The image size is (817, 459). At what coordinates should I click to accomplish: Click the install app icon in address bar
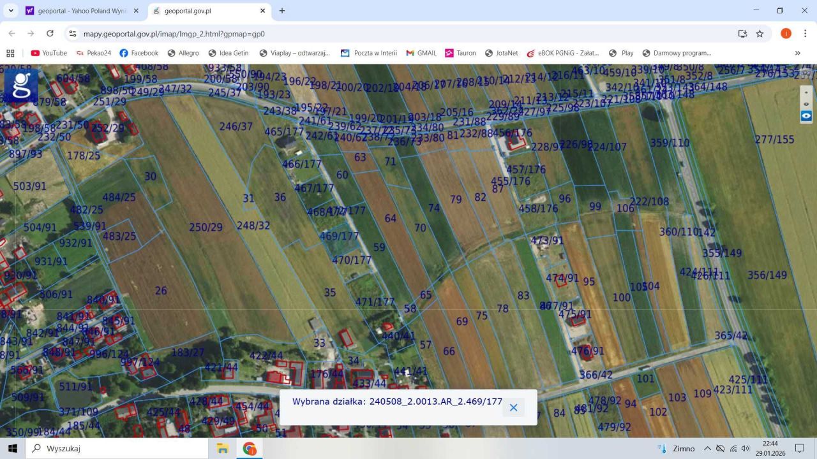pyautogui.click(x=742, y=34)
